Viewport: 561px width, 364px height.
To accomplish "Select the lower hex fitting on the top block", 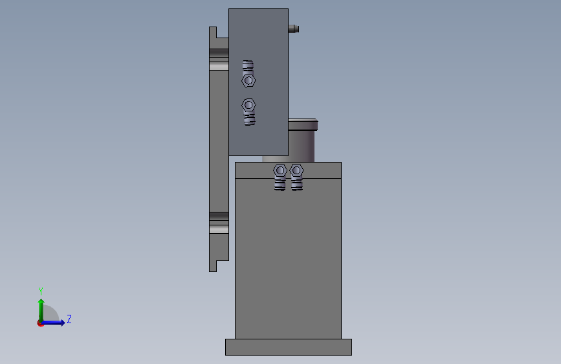I will (x=249, y=112).
